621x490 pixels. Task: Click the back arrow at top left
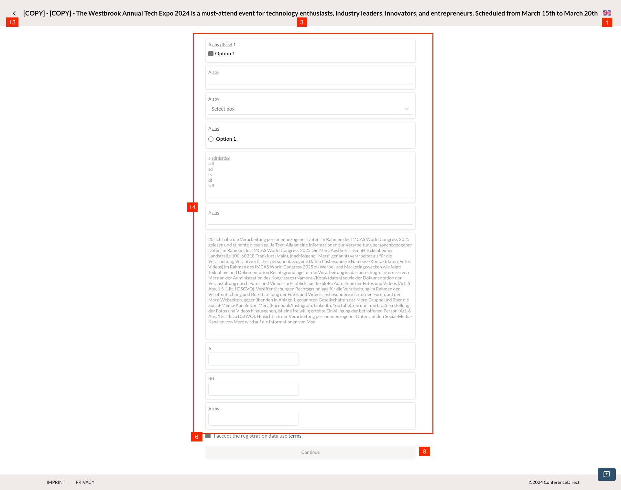tap(15, 13)
